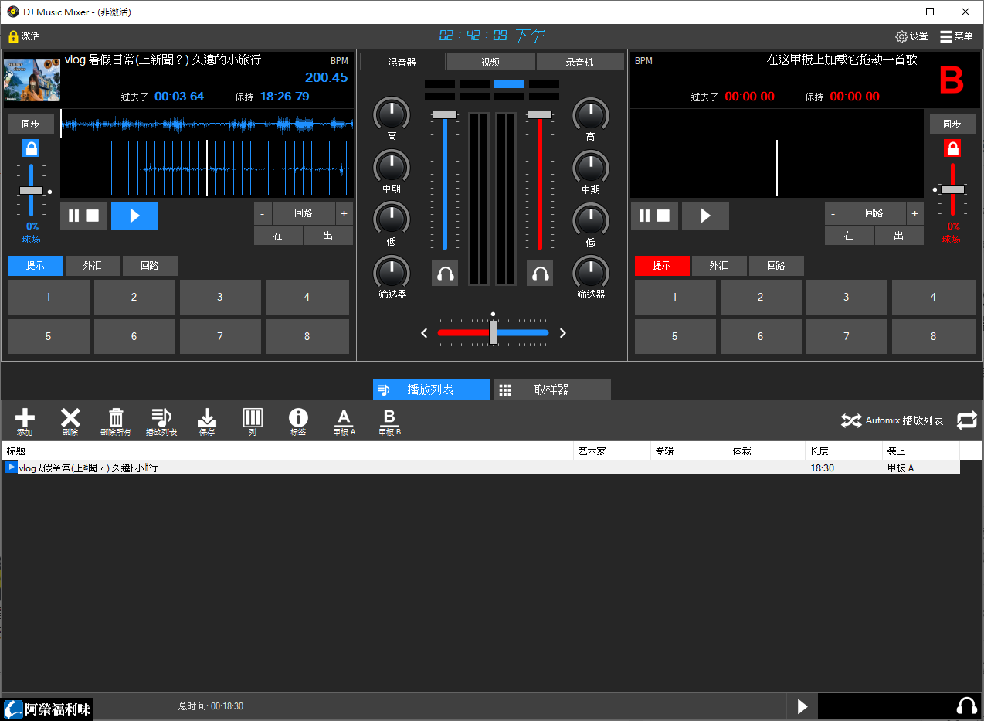Click the Automix shuffle icon
The image size is (984, 721).
(850, 421)
